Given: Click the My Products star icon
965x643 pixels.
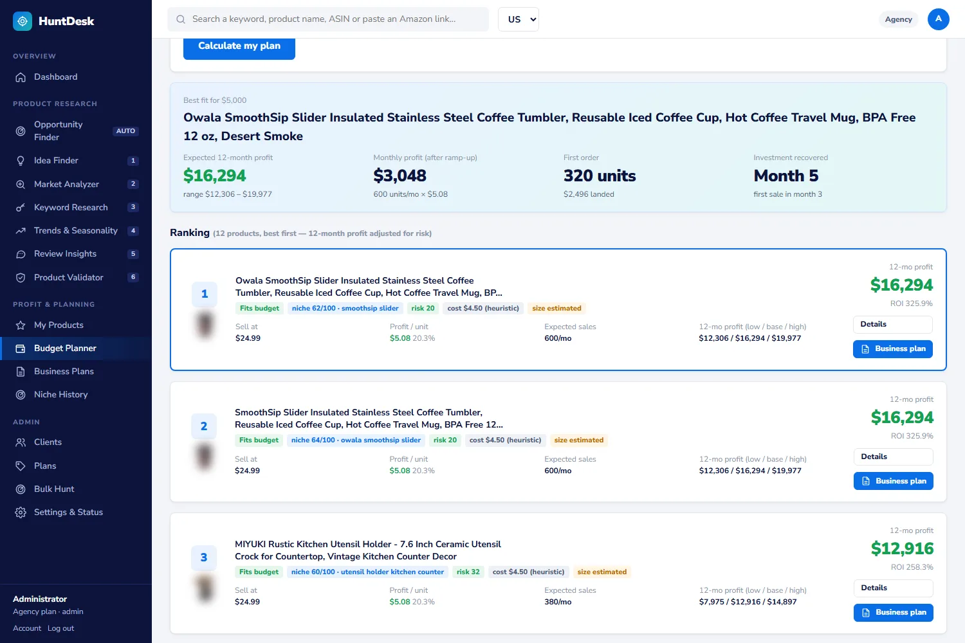Looking at the screenshot, I should pos(21,325).
